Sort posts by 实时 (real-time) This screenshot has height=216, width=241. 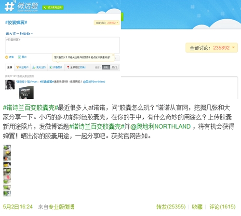106,67
